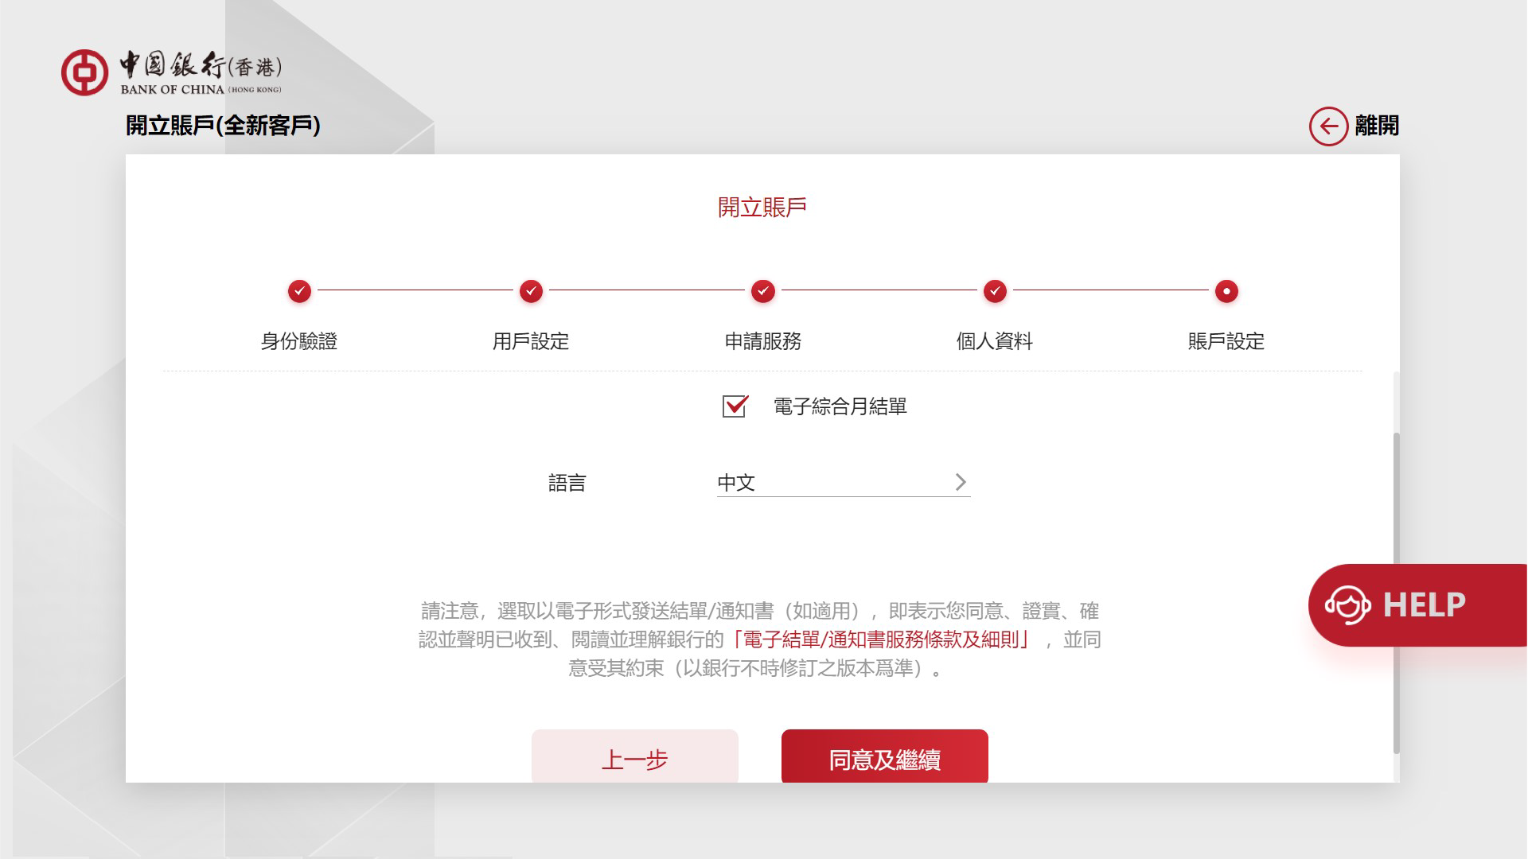Click the HELP headset support icon
Screen dimensions: 1528x859
click(1347, 605)
